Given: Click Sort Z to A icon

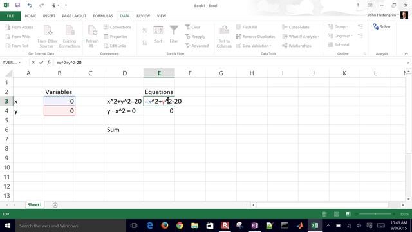Looking at the screenshot, I should 144,42.
